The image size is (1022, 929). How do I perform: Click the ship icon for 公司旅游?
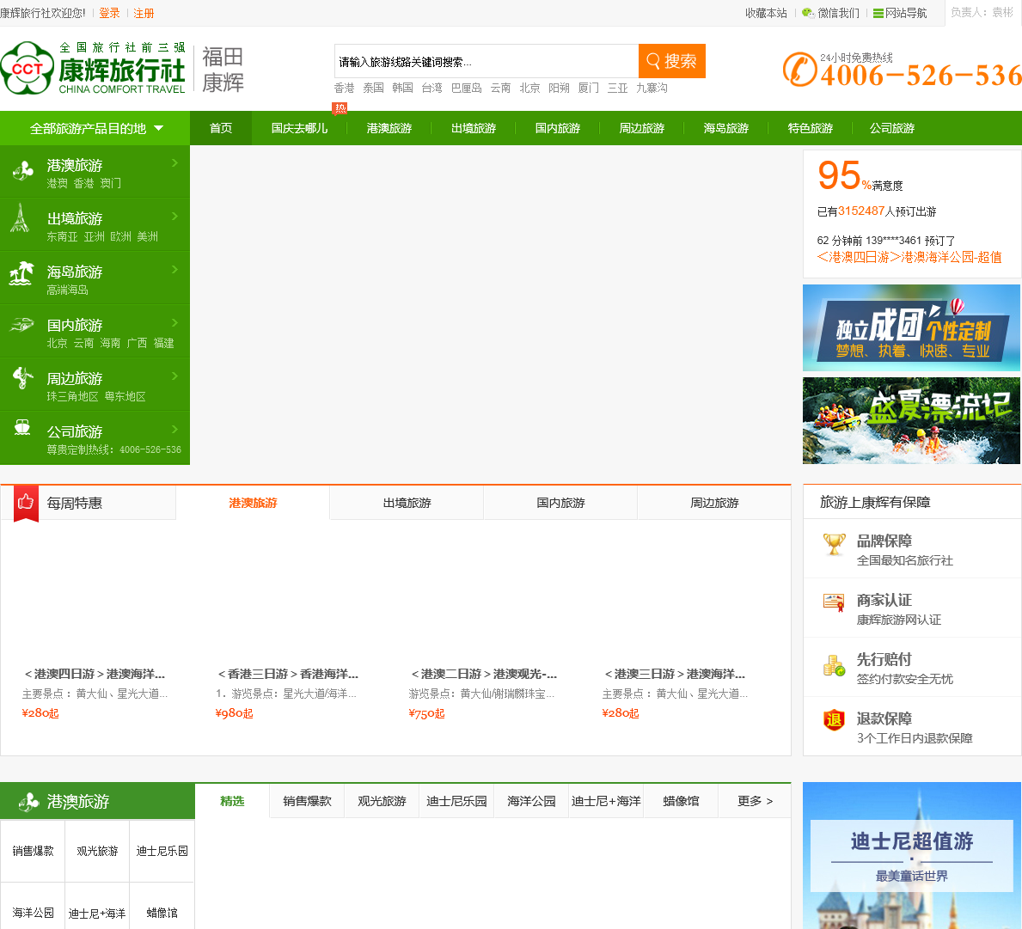(22, 427)
